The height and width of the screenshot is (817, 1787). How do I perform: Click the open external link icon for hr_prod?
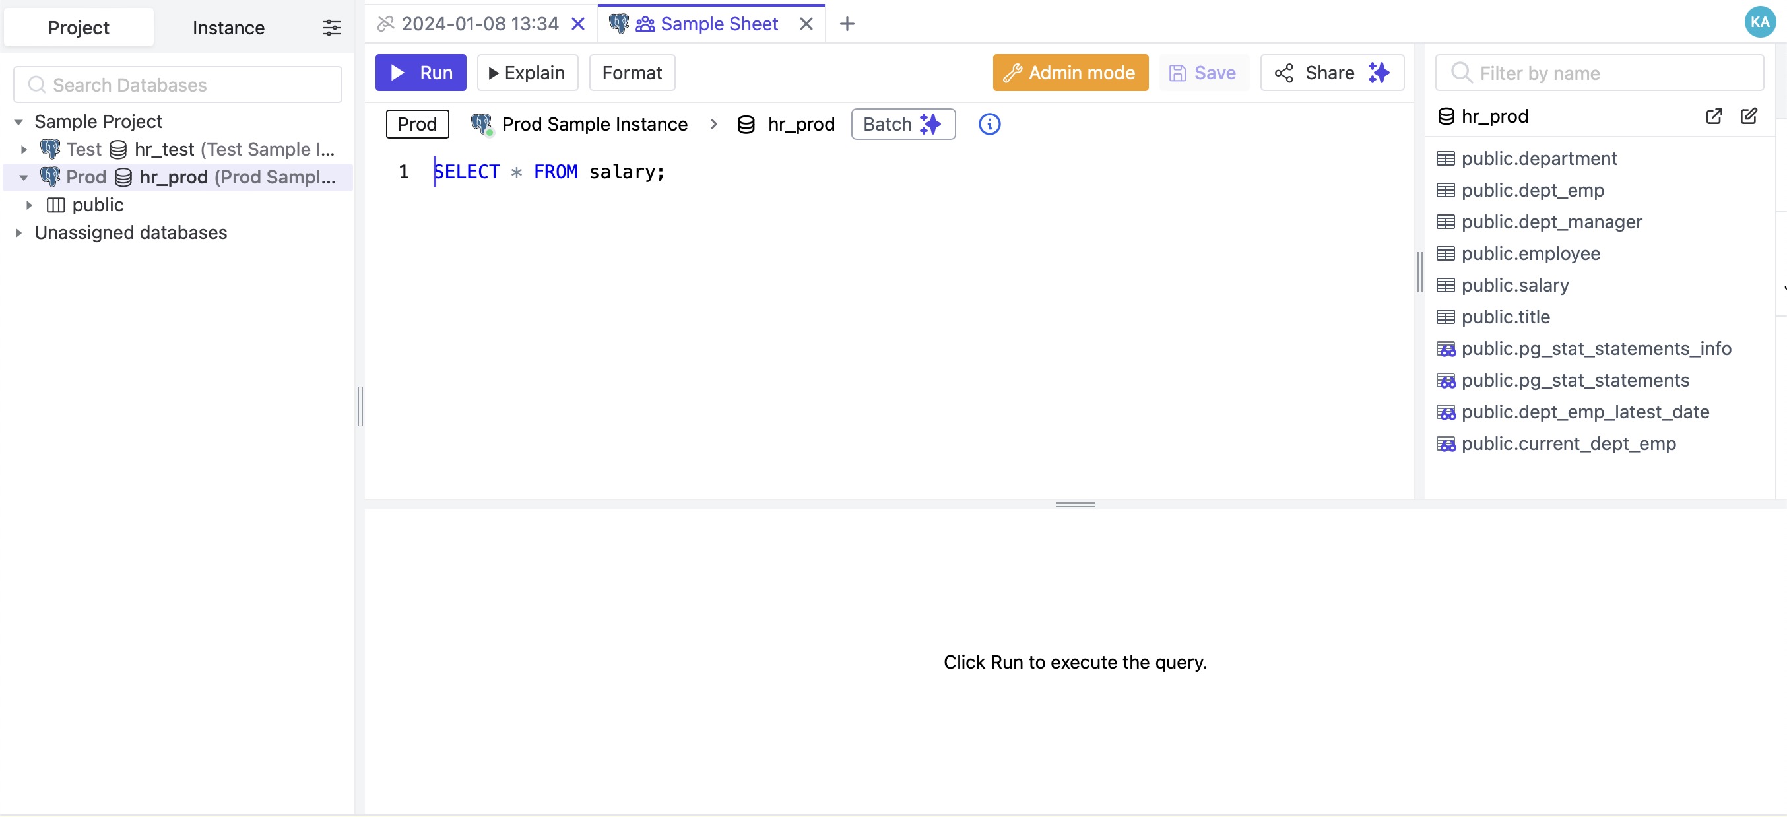1714,115
